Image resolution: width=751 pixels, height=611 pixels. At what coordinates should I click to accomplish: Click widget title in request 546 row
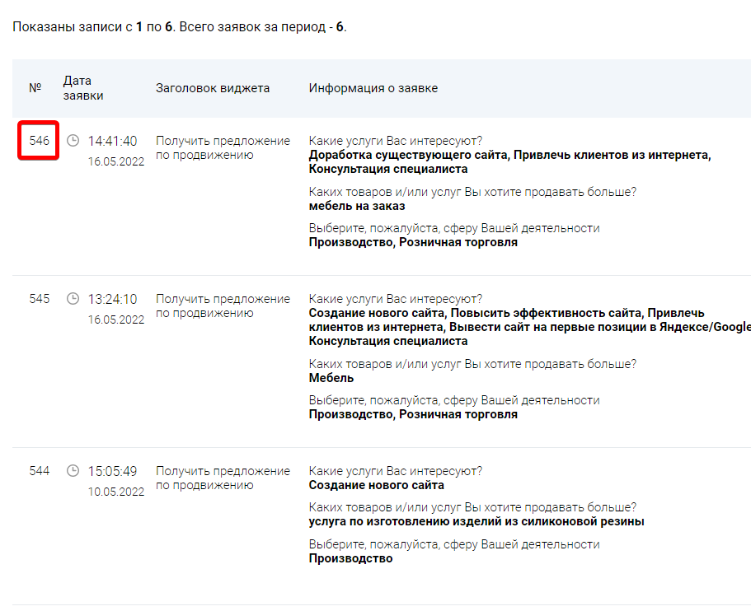(x=223, y=147)
